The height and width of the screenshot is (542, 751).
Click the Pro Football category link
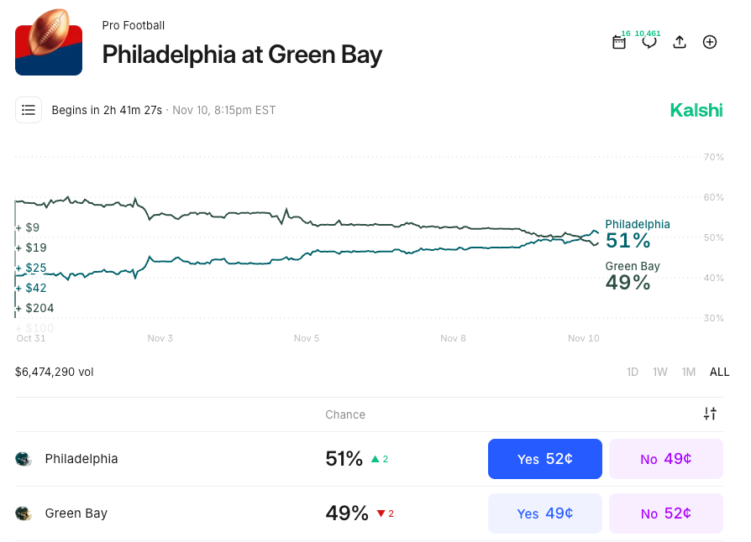(134, 25)
